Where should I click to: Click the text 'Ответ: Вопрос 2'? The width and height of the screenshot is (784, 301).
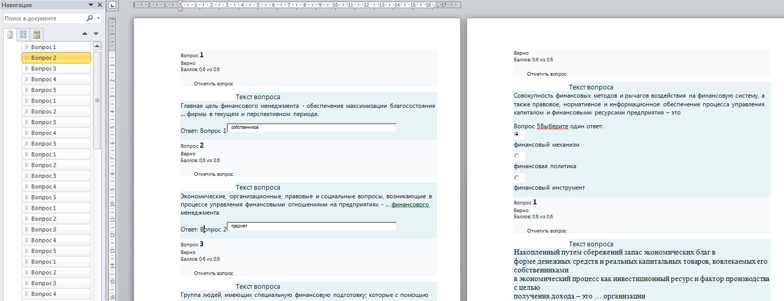(x=203, y=229)
